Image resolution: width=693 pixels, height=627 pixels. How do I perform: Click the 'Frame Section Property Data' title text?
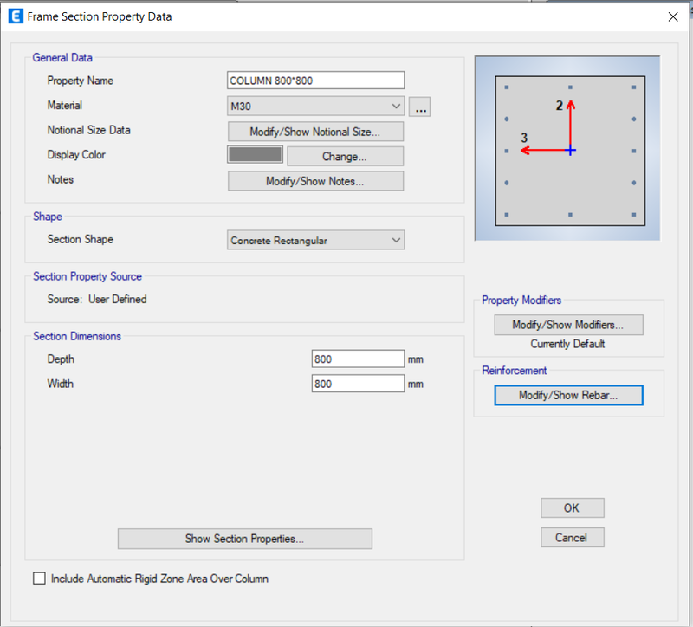[x=100, y=16]
